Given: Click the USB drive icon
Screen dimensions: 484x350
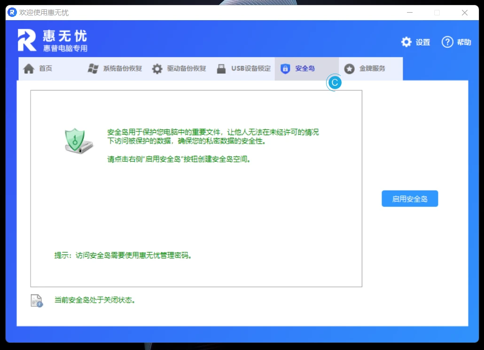Looking at the screenshot, I should point(221,68).
